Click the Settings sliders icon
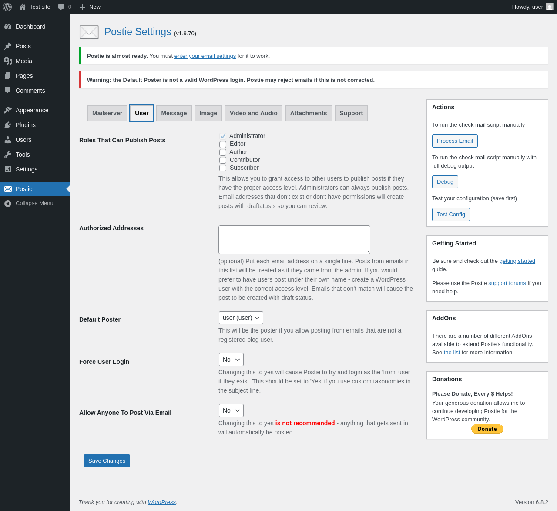Viewport: 557px width, 511px height. pyautogui.click(x=8, y=169)
